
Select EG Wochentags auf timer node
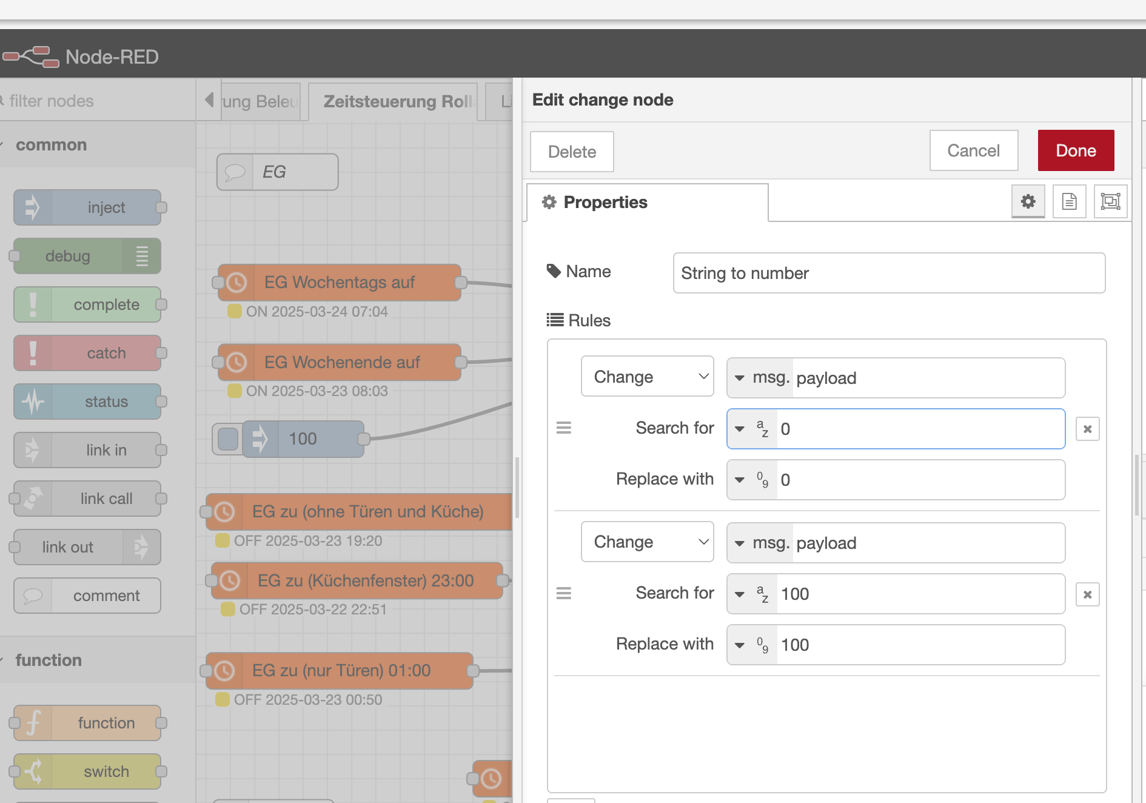click(x=340, y=283)
